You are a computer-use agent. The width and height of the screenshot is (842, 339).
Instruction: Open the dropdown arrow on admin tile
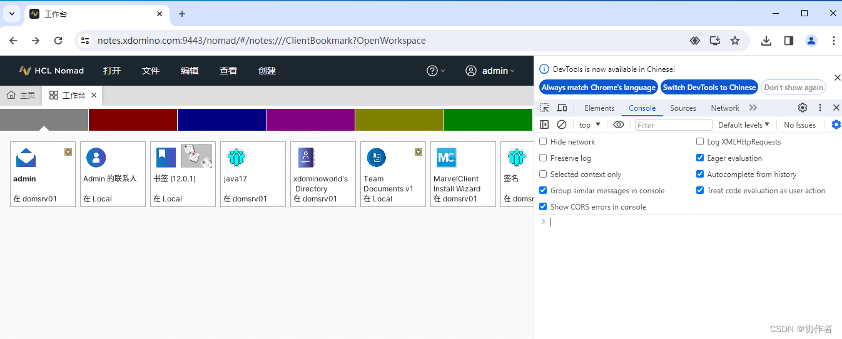coord(68,152)
